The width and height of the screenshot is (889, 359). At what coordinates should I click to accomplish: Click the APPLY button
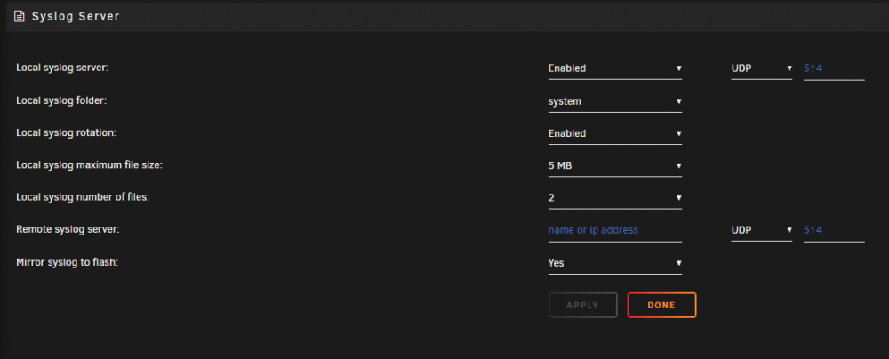click(582, 305)
